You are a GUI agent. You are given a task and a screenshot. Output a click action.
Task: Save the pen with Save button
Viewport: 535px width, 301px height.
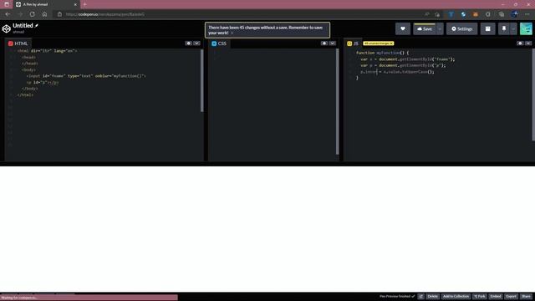pyautogui.click(x=424, y=29)
